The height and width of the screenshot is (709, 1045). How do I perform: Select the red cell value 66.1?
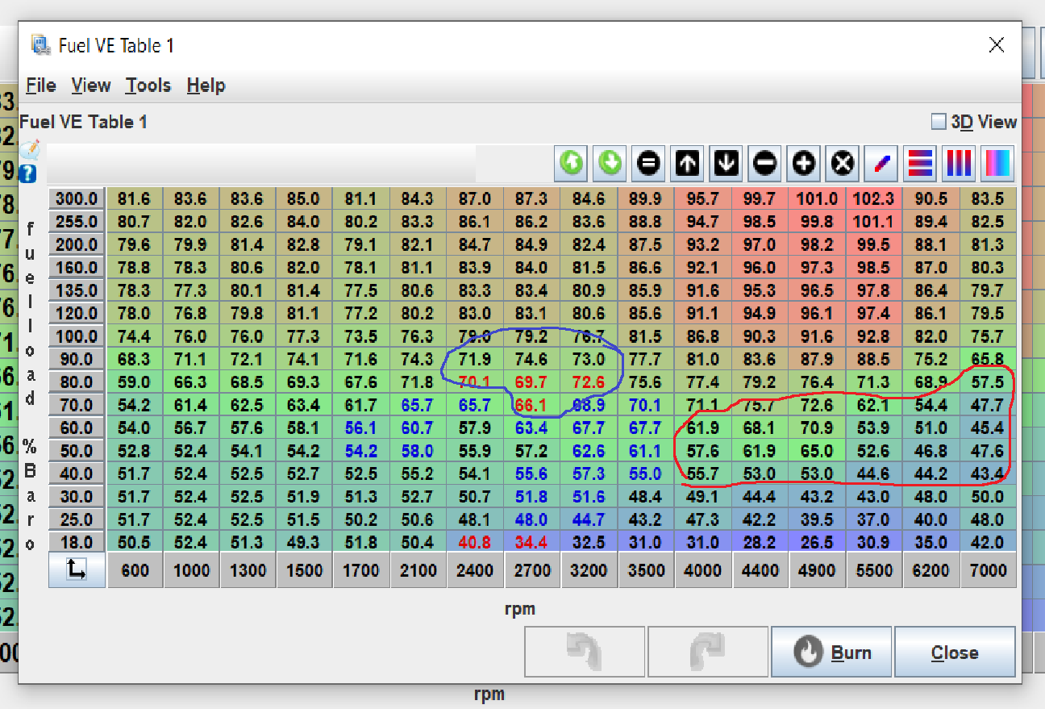(531, 405)
